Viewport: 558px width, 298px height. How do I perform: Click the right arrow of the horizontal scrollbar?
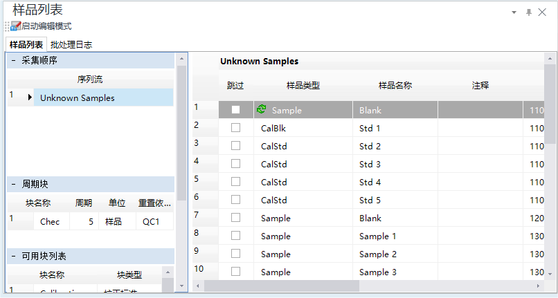click(538, 286)
